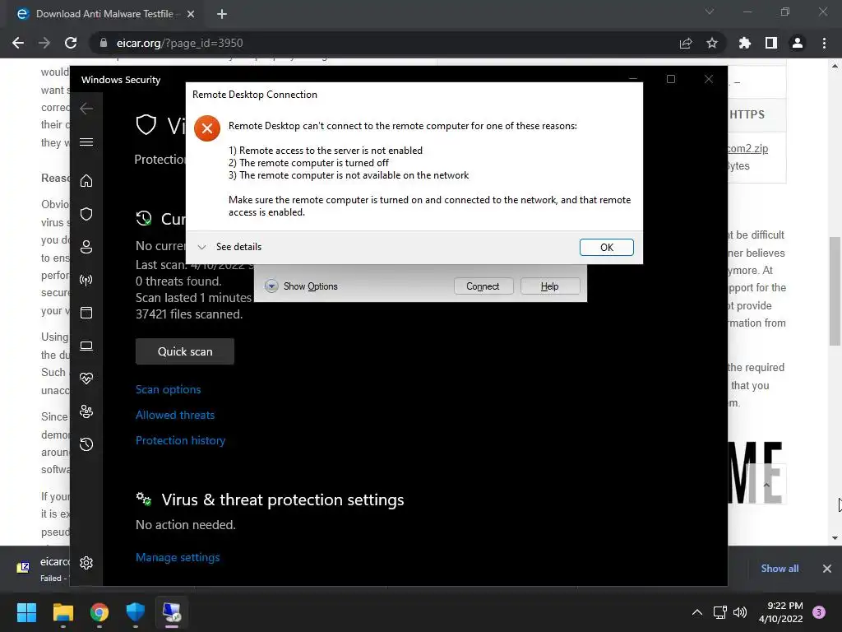
Task: Share this page icon in address bar
Action: (x=686, y=43)
